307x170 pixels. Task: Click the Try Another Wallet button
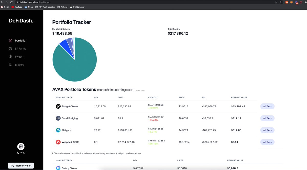tap(21, 166)
